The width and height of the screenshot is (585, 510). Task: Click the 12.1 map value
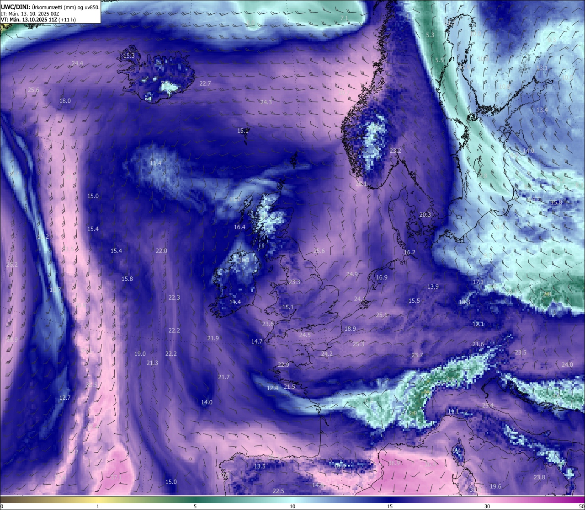[x=478, y=324]
